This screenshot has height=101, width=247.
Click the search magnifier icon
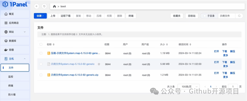click(x=239, y=16)
